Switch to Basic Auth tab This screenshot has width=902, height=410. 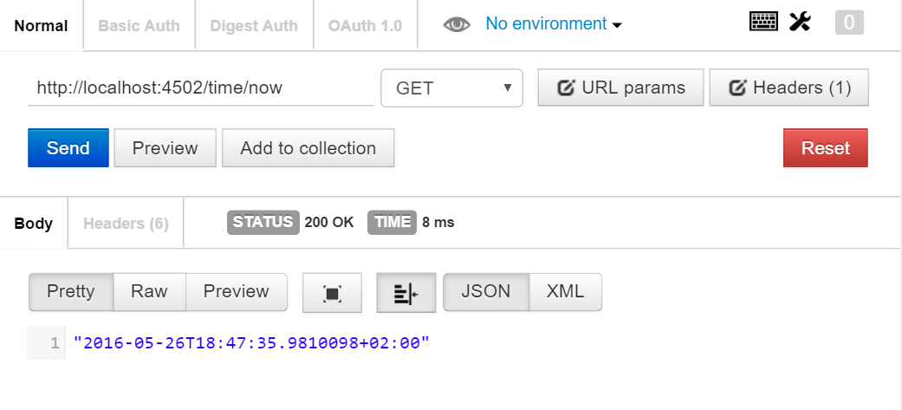pos(139,25)
